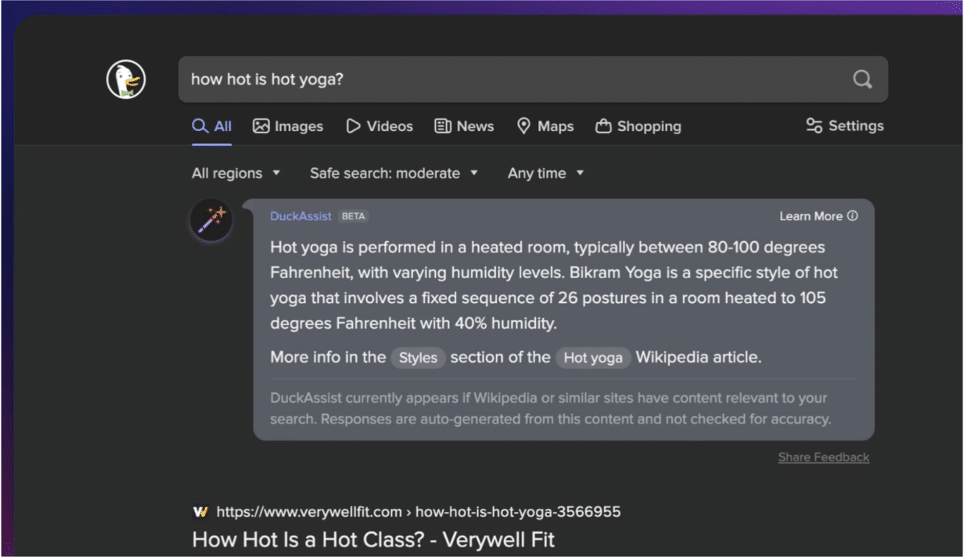Screen dimensions: 964x557
Task: Click the Share Feedback link
Action: 823,457
